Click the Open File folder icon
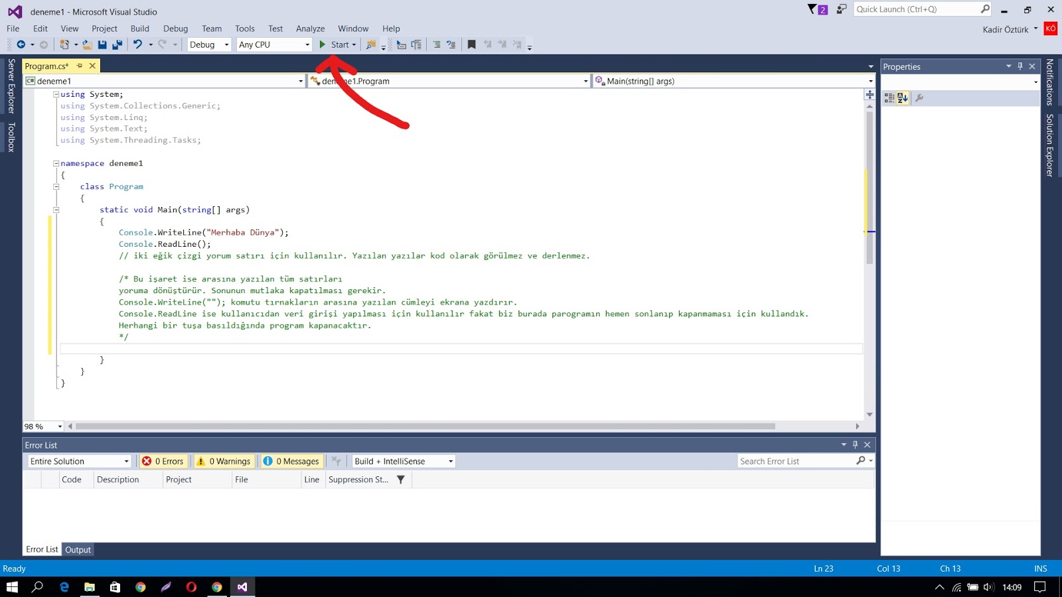Viewport: 1062px width, 597px height. (x=87, y=44)
